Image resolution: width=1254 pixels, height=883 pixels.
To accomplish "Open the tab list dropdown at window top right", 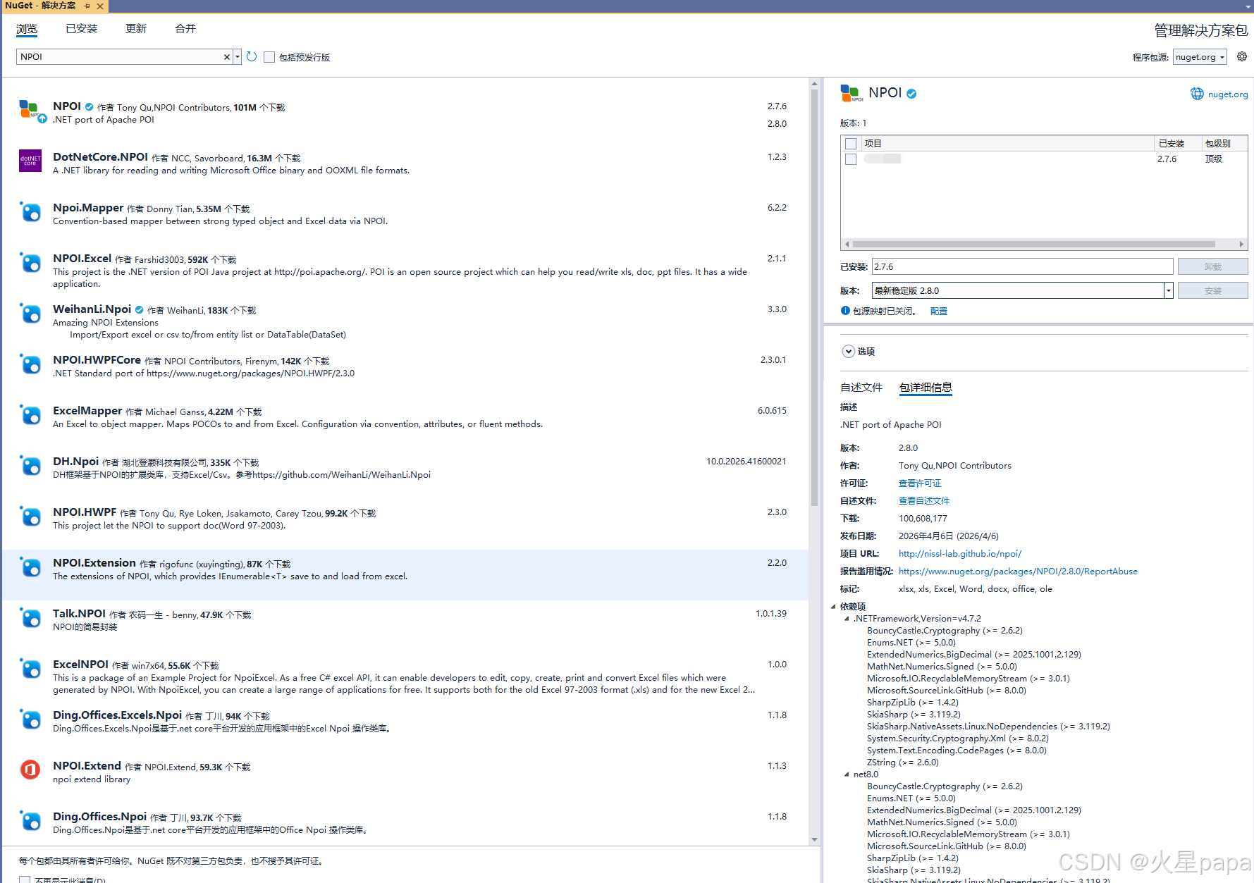I will click(x=1248, y=6).
